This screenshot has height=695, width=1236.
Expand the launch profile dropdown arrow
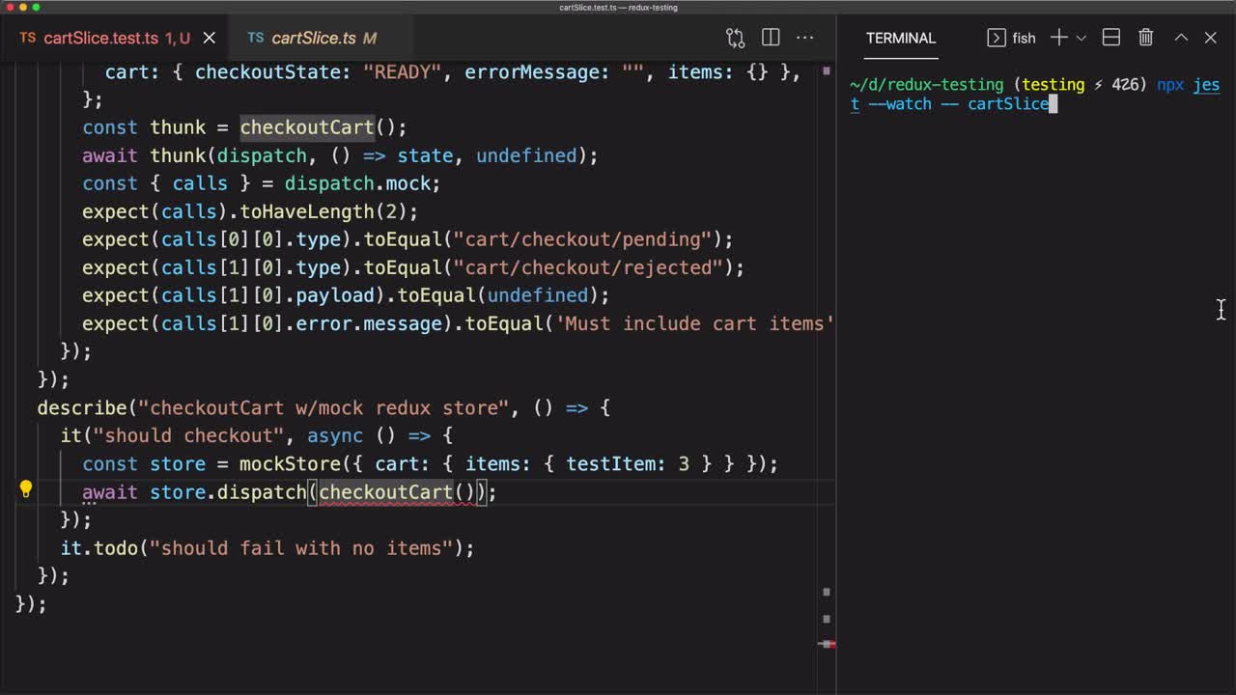tap(1081, 38)
